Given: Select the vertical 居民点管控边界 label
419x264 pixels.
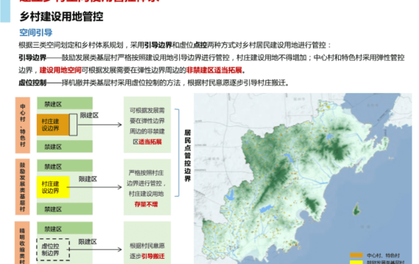Looking at the screenshot, I should tap(187, 155).
